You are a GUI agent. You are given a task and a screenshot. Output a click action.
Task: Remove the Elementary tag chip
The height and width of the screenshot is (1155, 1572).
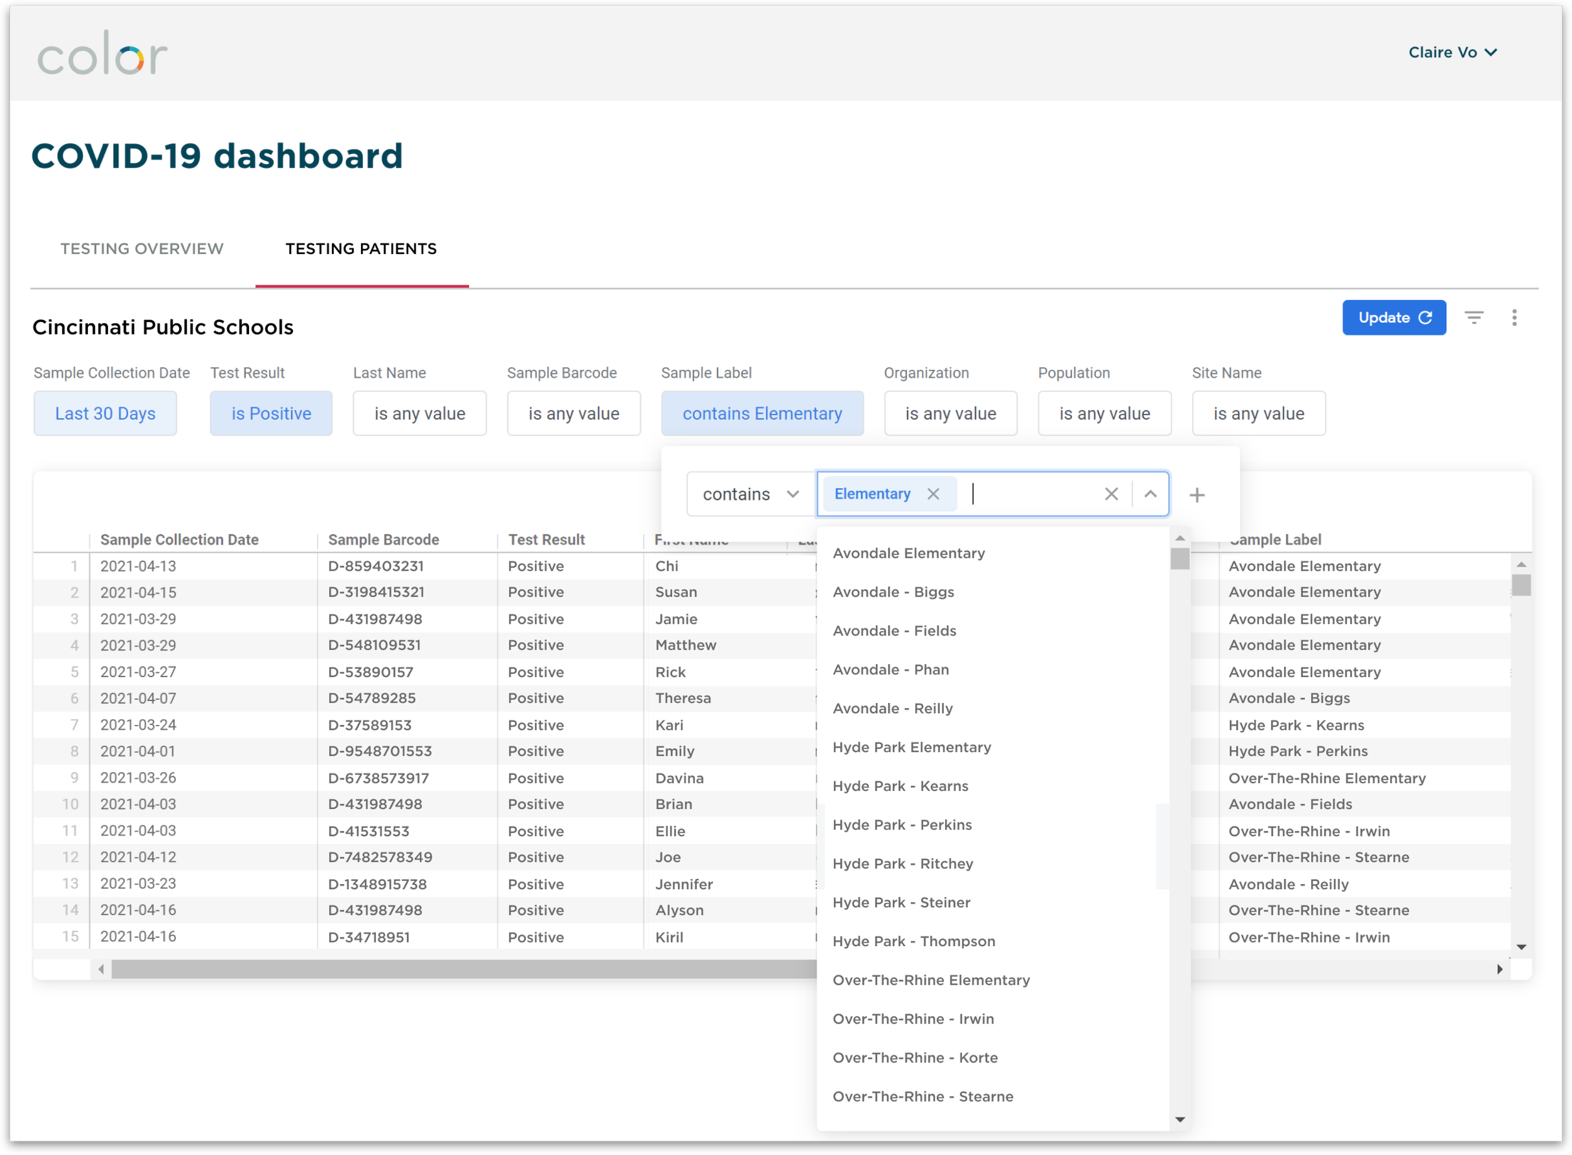(x=933, y=494)
